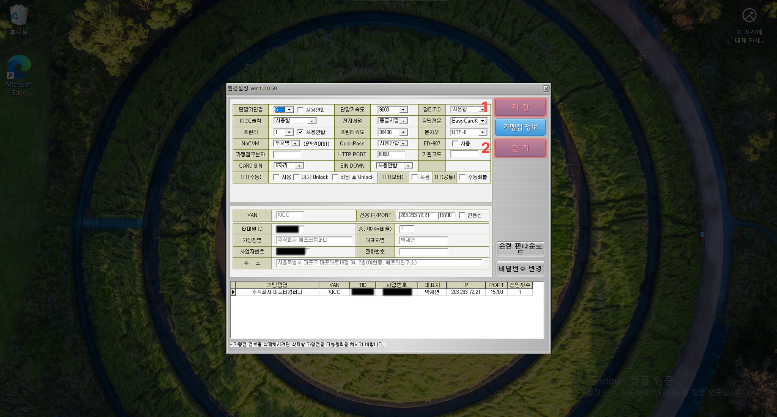Click 가맹점명 column header in grid
This screenshot has width=777, height=417.
pyautogui.click(x=277, y=285)
